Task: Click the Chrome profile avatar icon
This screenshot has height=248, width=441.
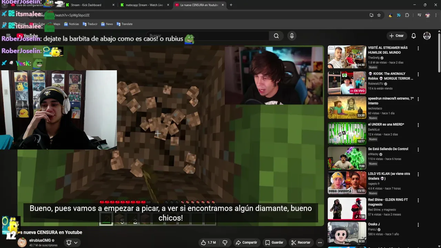Action: tap(428, 15)
